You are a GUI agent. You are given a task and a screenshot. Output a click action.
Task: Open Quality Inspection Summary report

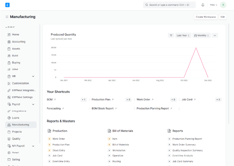187,150
